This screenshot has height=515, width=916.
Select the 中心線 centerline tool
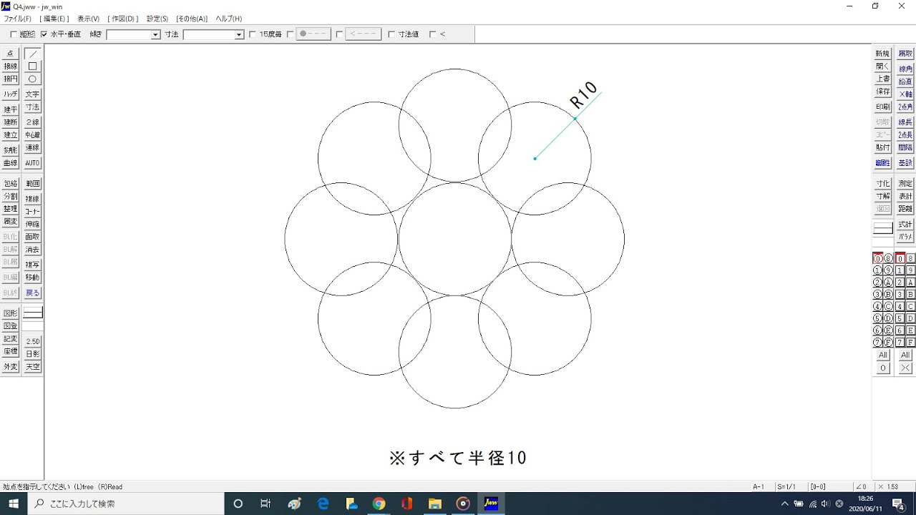pyautogui.click(x=32, y=135)
